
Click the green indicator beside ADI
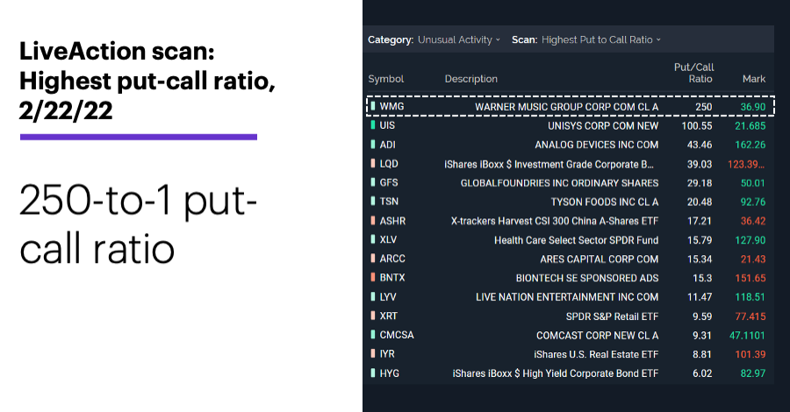tap(373, 145)
